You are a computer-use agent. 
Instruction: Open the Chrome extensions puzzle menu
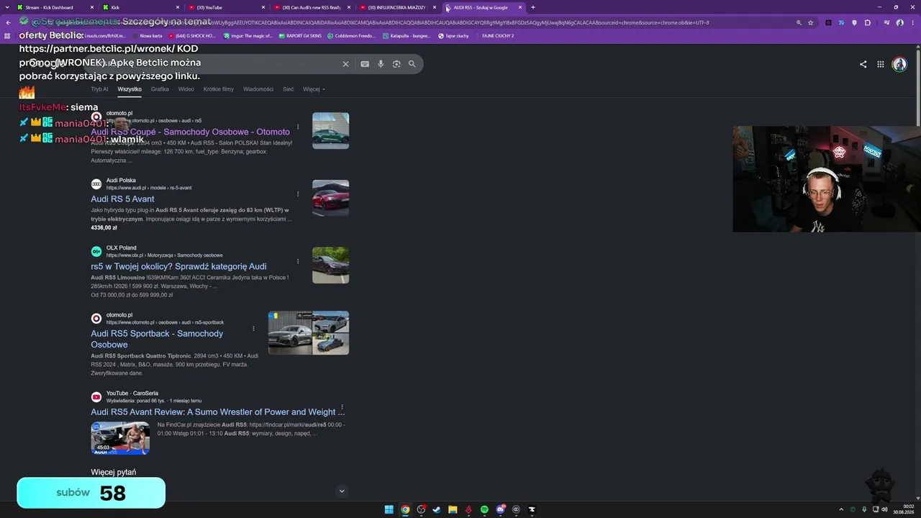click(868, 23)
